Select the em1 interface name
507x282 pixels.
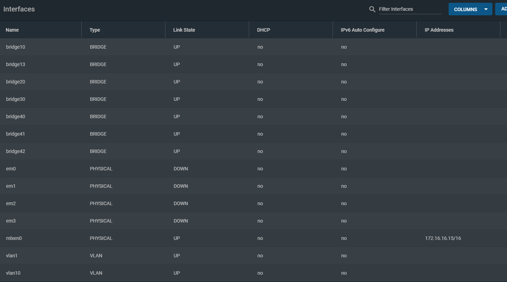tap(11, 186)
